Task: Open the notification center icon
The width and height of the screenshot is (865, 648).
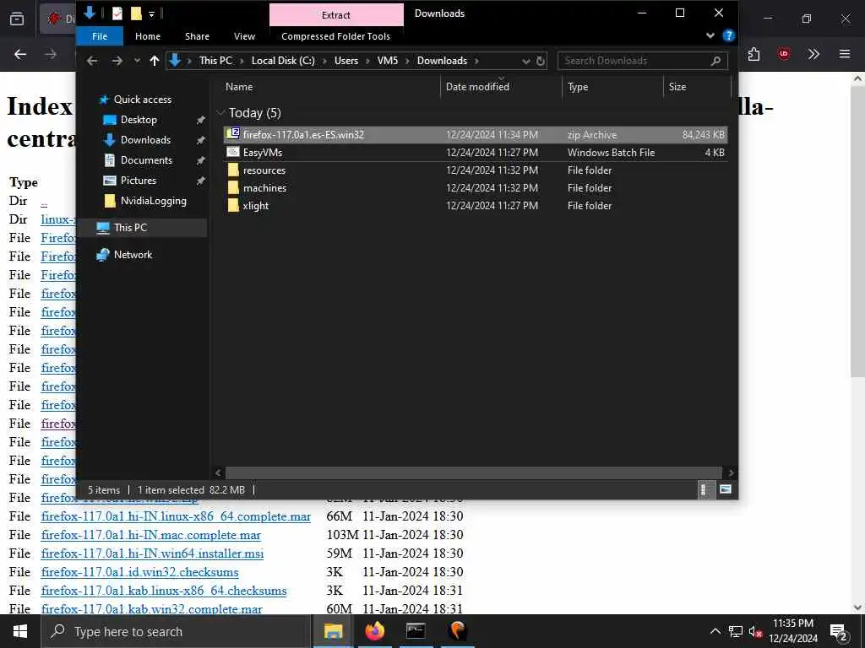Action: pos(838,631)
